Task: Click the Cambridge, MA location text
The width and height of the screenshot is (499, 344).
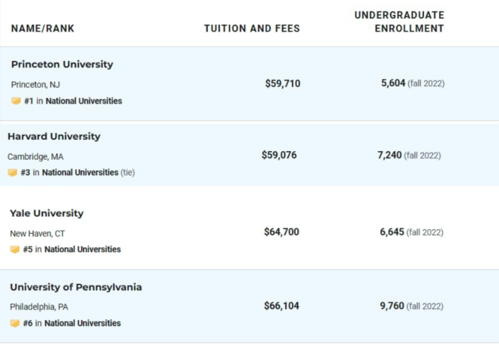Action: (36, 157)
